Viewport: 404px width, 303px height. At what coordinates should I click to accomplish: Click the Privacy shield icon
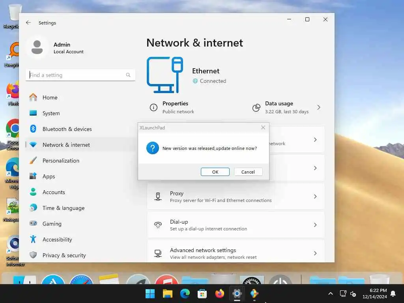[33, 255]
